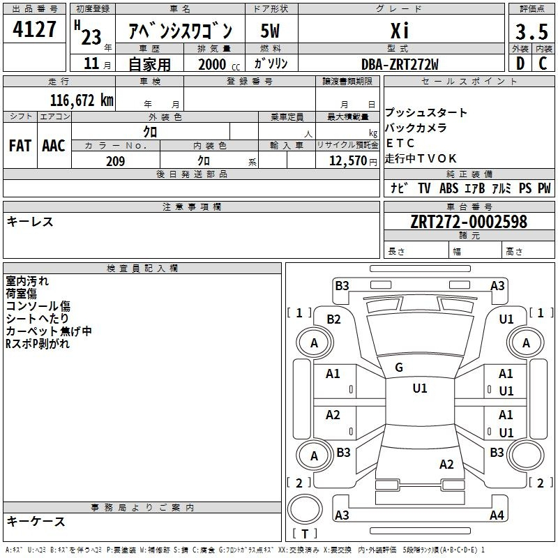Viewport: 558px width, 558px height.
Task: Click the B3 mark on front bumper
Action: (x=342, y=286)
